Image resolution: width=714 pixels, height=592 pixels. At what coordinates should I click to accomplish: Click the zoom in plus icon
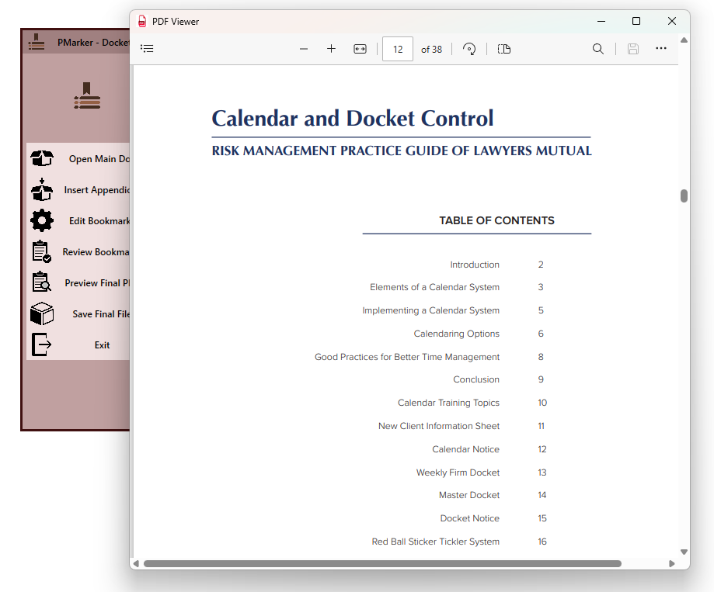point(331,49)
